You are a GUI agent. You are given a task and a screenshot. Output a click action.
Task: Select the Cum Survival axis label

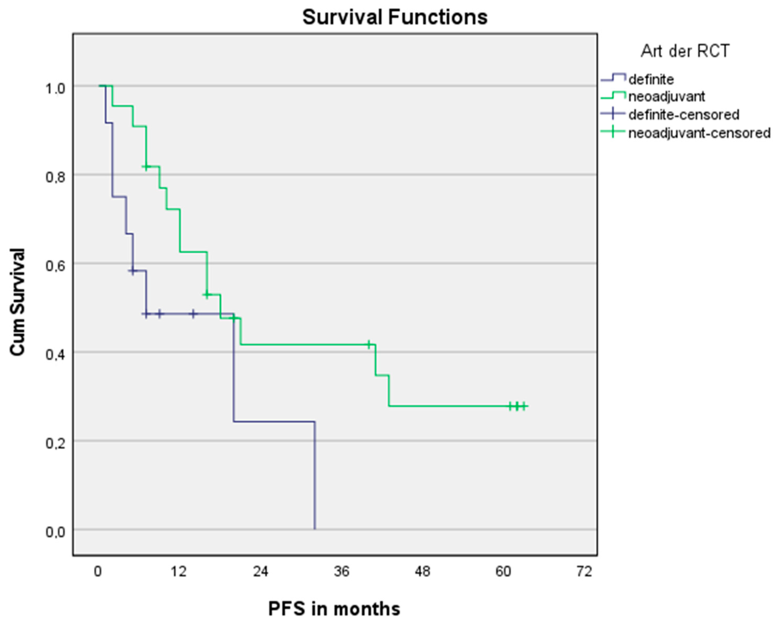point(17,302)
